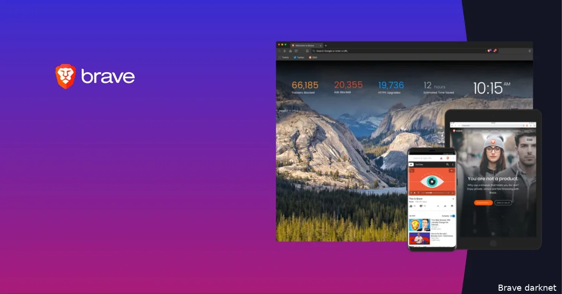Click the Brave Rewards icon beside Shields
Screen dimensions: 562x294
[x=495, y=51]
